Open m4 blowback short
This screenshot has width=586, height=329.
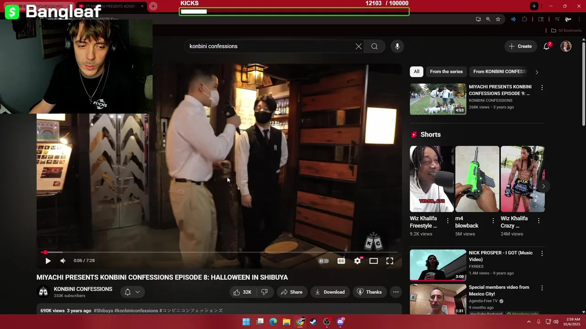click(x=477, y=179)
